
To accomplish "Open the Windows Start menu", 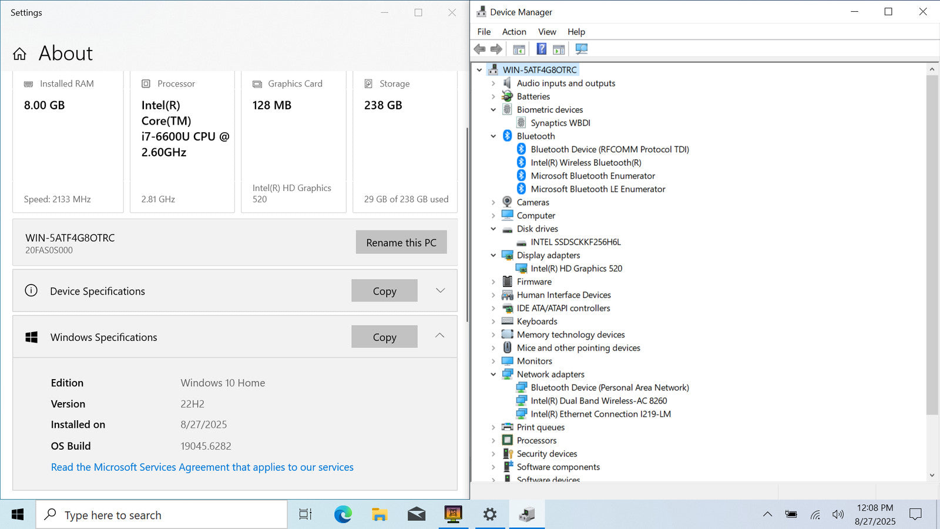I will tap(18, 515).
